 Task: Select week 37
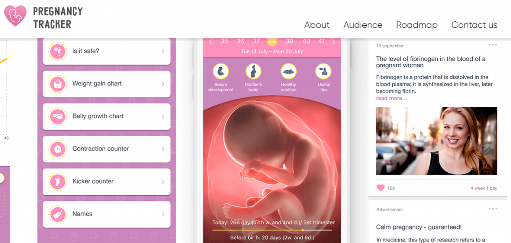click(x=256, y=42)
